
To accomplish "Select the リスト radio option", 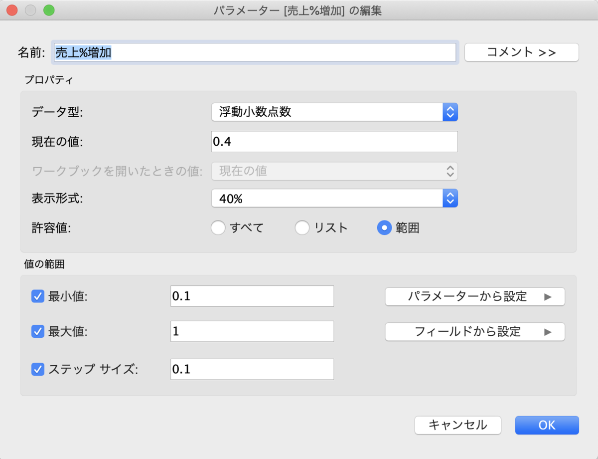I will 302,228.
